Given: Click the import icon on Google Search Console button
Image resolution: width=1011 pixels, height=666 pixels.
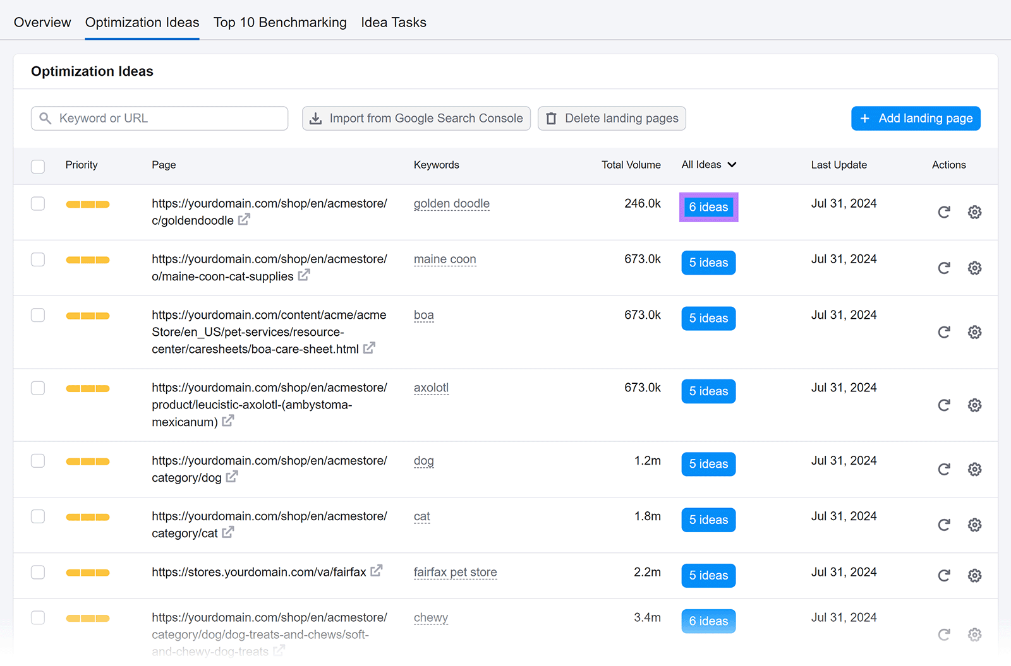Looking at the screenshot, I should pos(315,118).
